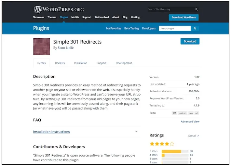Click the 4 stars rating bar

pyautogui.click(x=175, y=155)
